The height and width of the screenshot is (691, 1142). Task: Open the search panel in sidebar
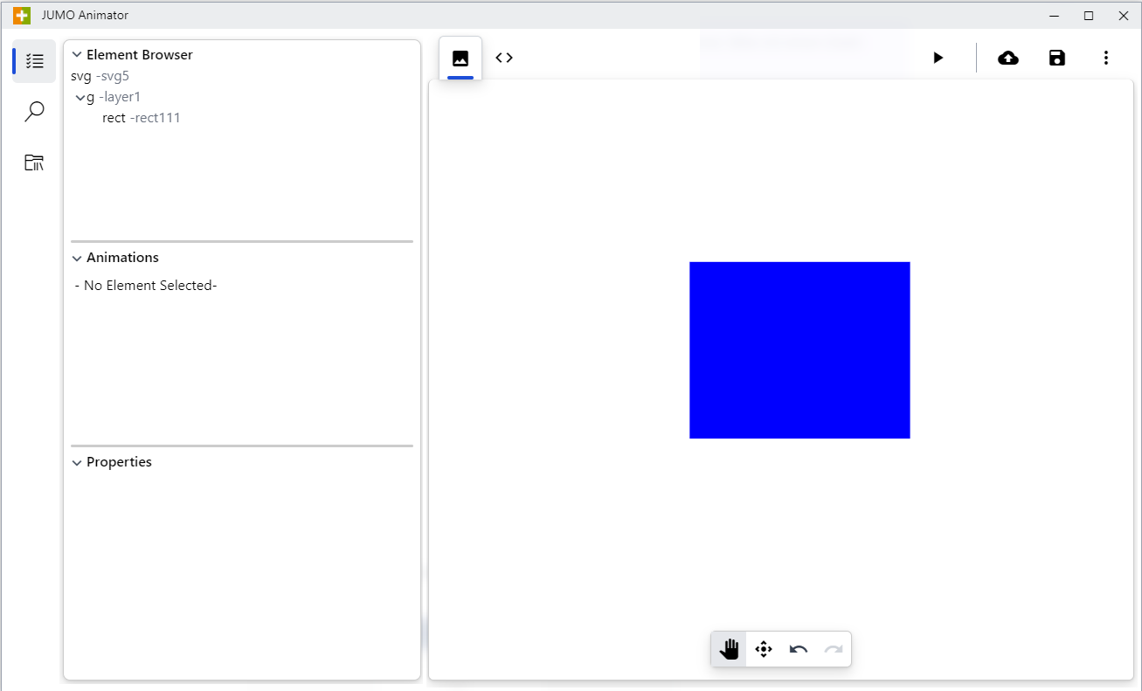(34, 112)
